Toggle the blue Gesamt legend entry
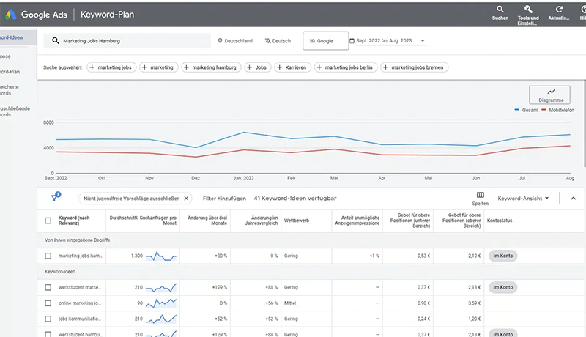The width and height of the screenshot is (586, 337). point(527,110)
